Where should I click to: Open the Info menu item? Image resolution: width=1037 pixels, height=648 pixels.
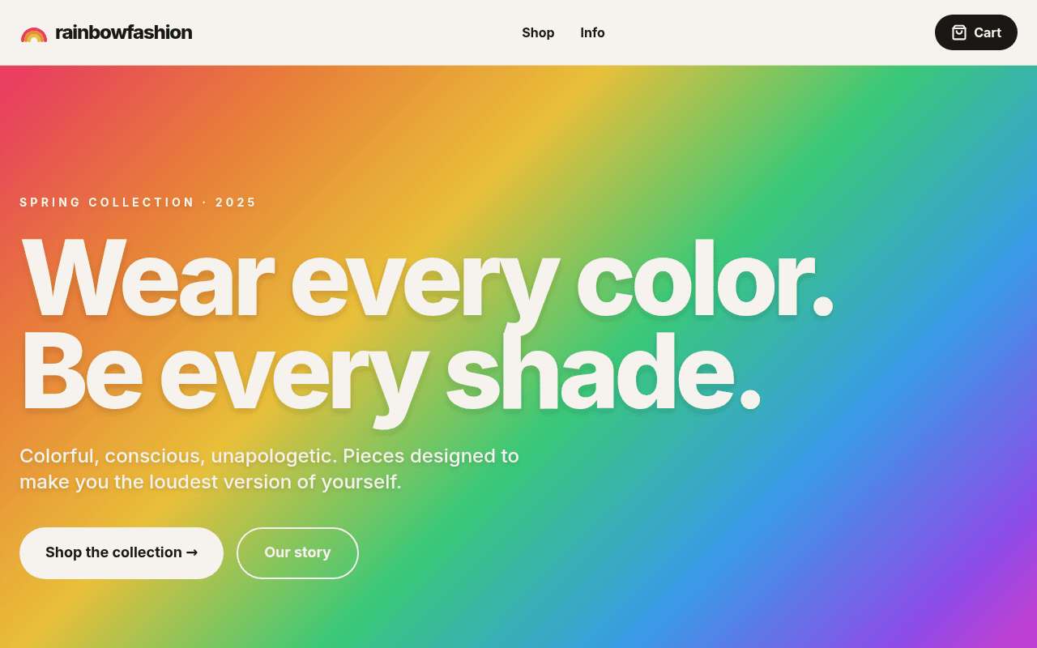[x=592, y=32]
